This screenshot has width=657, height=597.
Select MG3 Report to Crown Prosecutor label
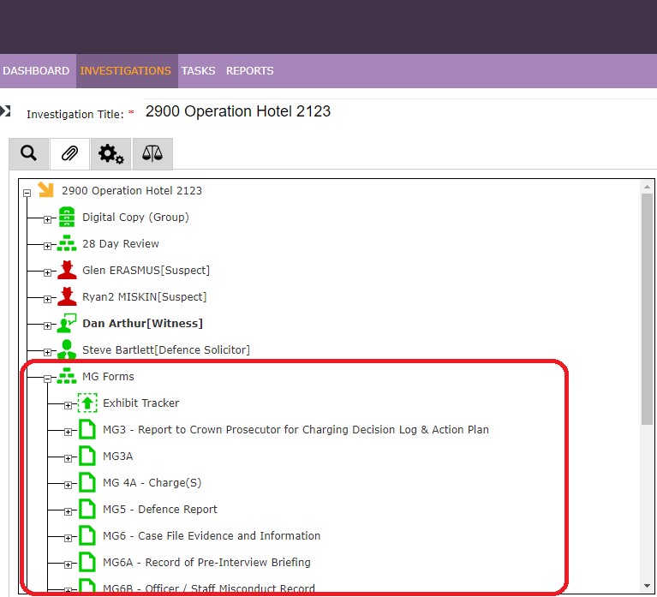coord(296,429)
